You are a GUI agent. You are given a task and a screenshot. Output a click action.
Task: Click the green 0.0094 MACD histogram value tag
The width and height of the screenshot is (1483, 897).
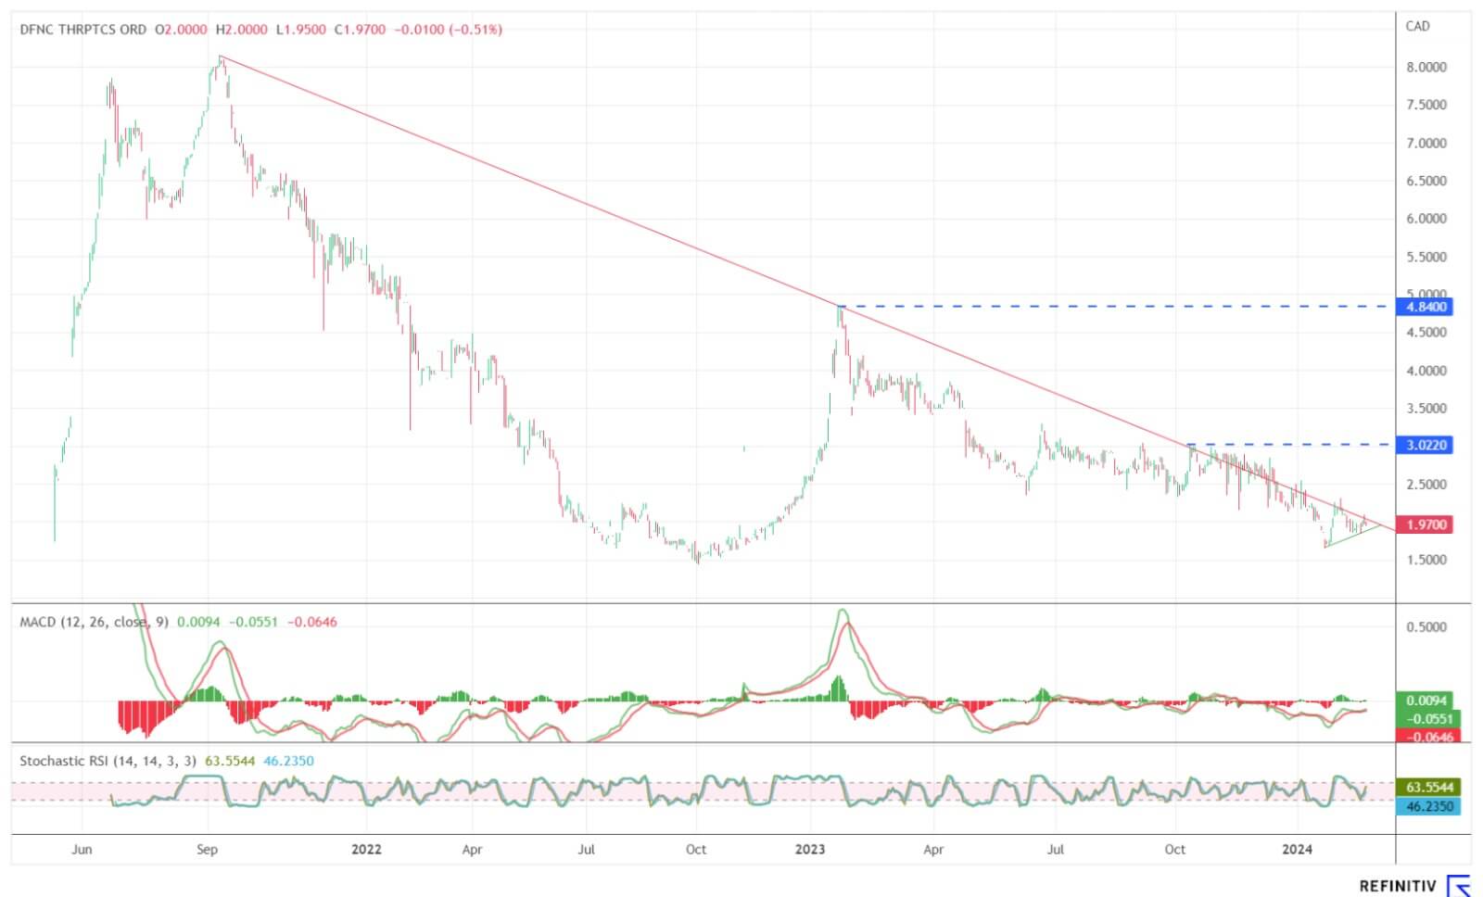pos(1426,701)
